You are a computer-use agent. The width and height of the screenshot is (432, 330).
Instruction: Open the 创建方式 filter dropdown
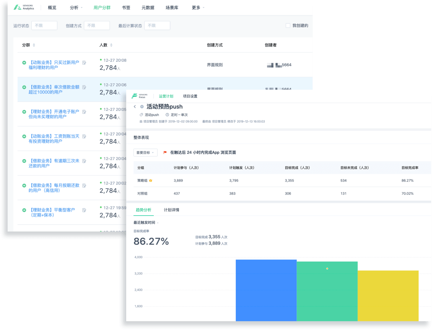97,26
